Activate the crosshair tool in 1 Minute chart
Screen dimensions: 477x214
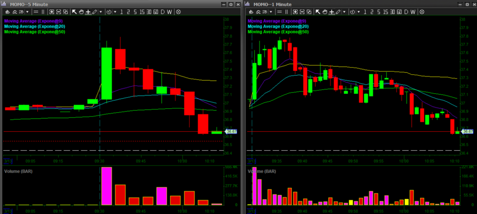tap(331, 11)
